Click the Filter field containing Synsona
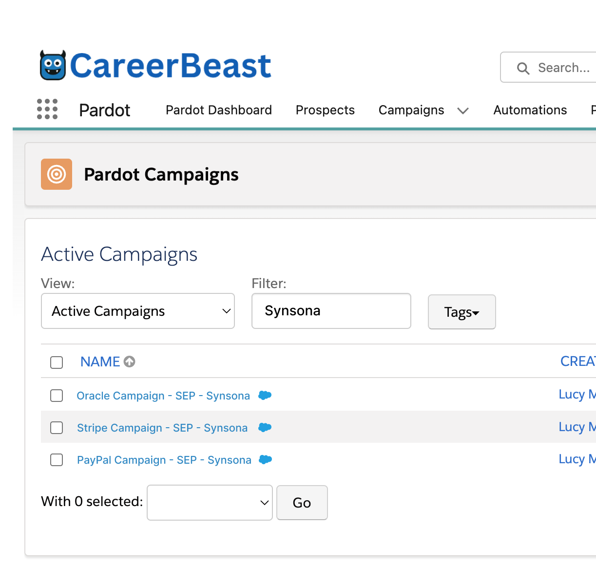 pos(331,311)
